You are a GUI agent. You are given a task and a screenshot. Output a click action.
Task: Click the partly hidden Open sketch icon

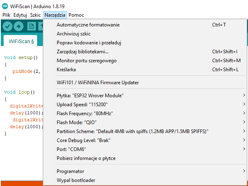coord(41,26)
